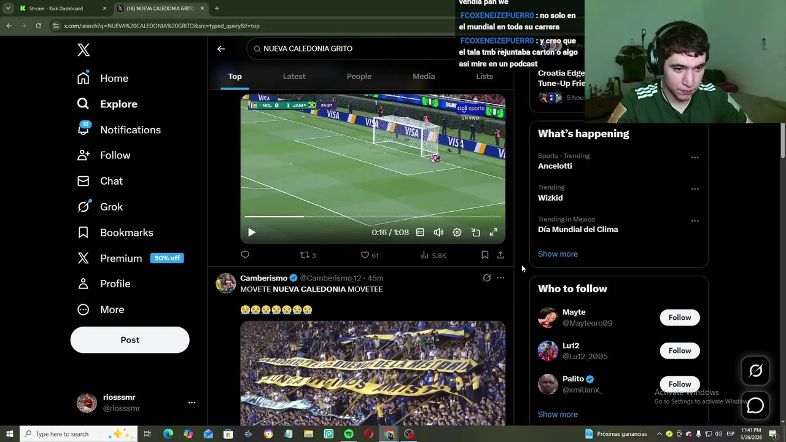
Task: Reload the page
Action: pos(38,26)
